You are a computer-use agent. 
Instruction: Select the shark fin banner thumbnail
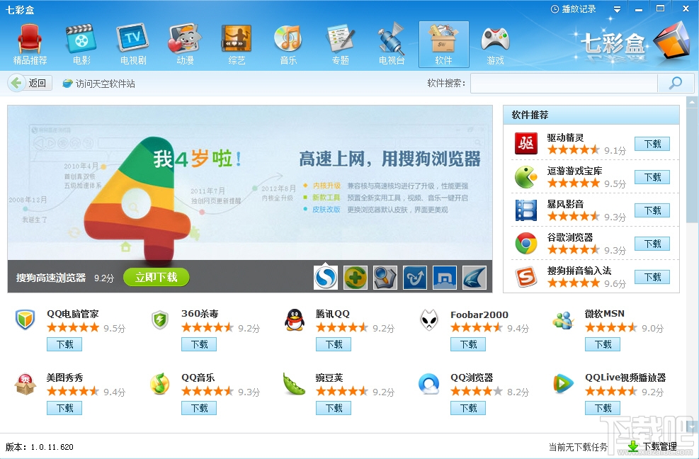474,278
